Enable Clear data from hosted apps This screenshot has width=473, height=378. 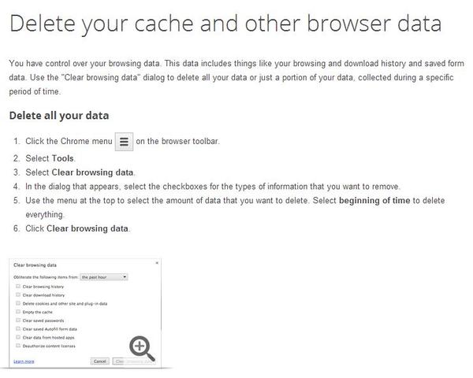18,337
